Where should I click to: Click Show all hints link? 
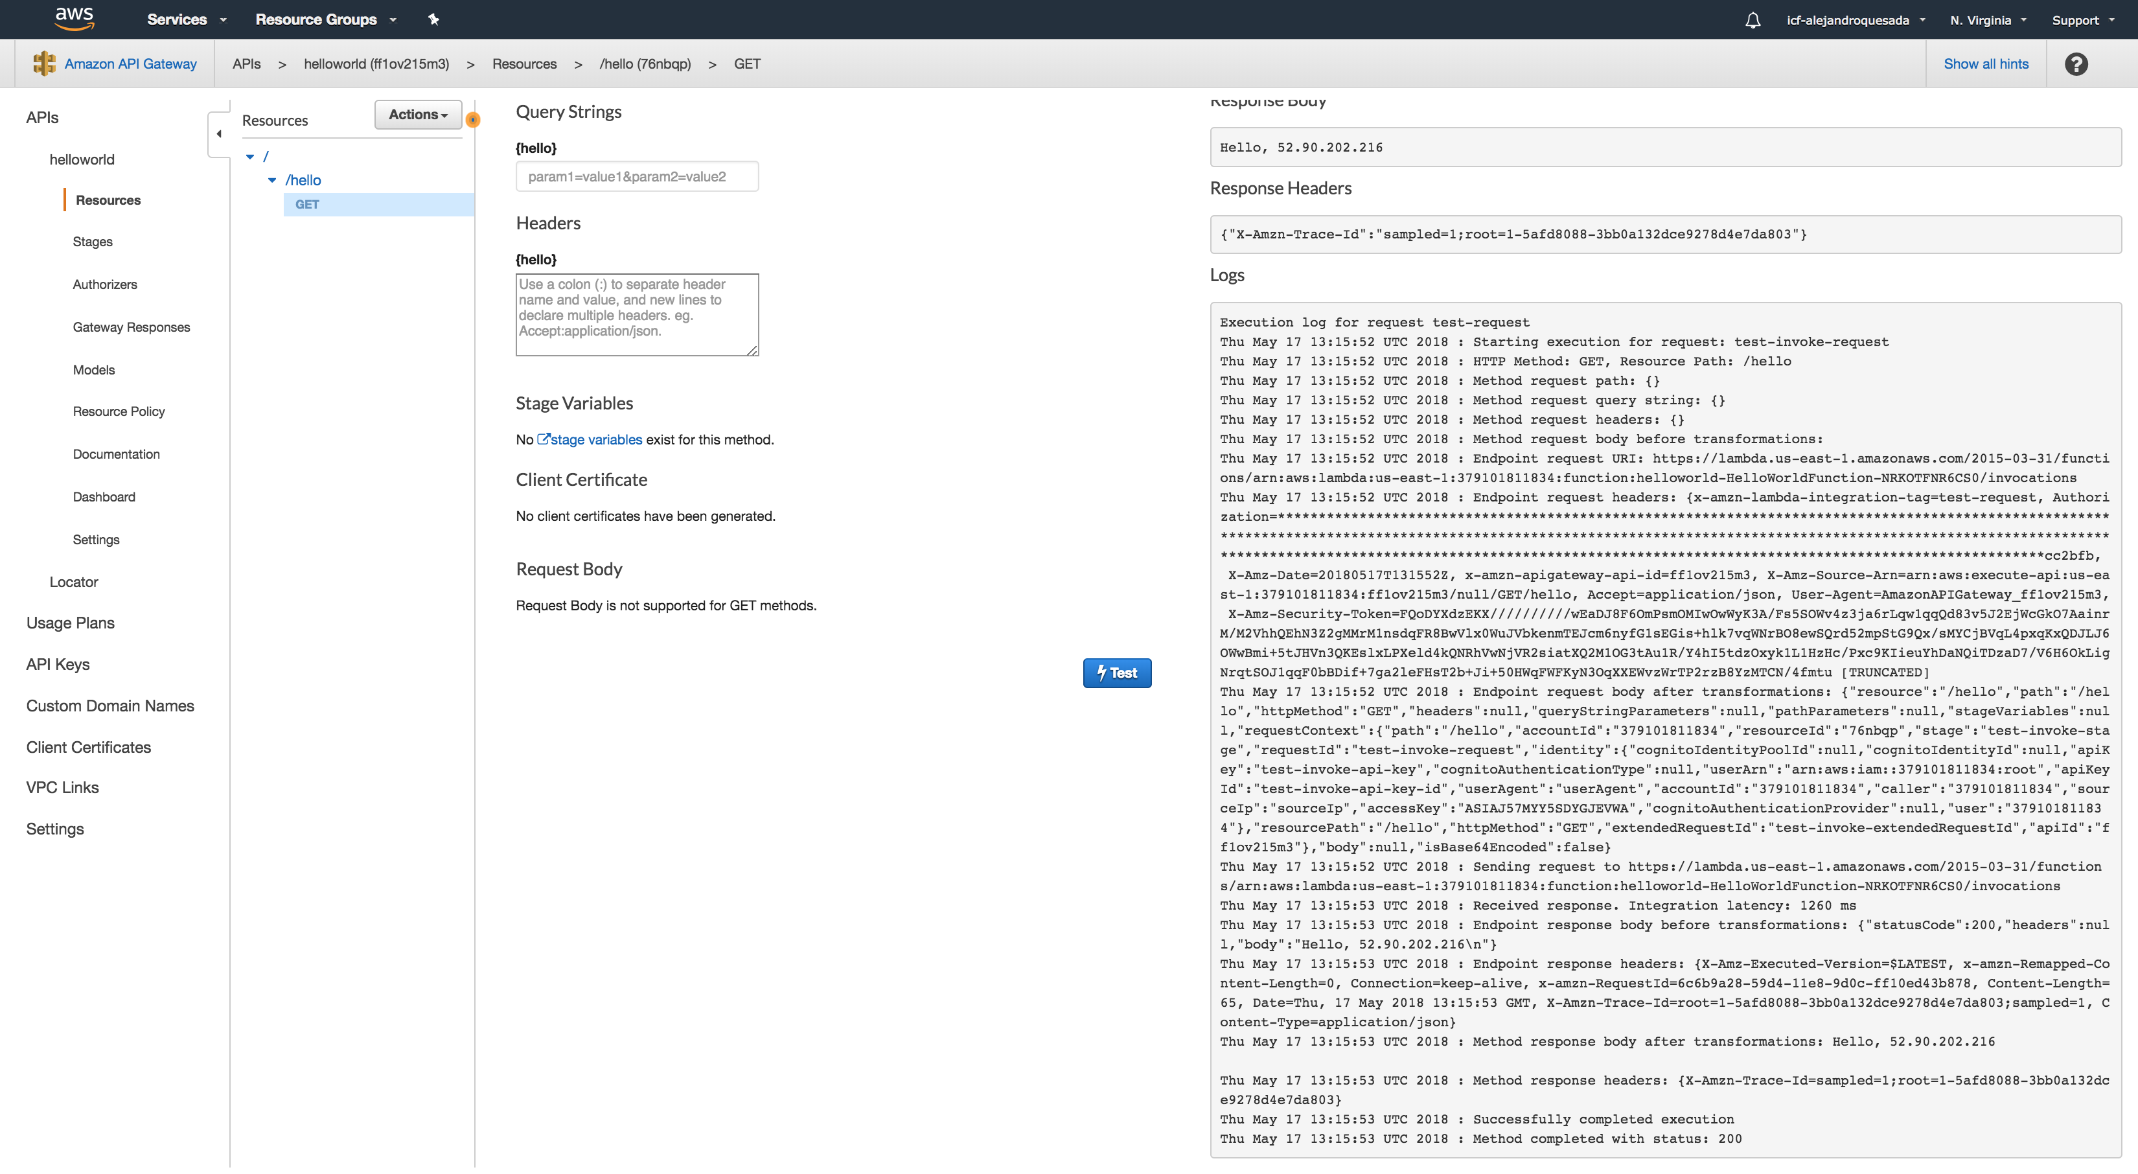click(1985, 64)
